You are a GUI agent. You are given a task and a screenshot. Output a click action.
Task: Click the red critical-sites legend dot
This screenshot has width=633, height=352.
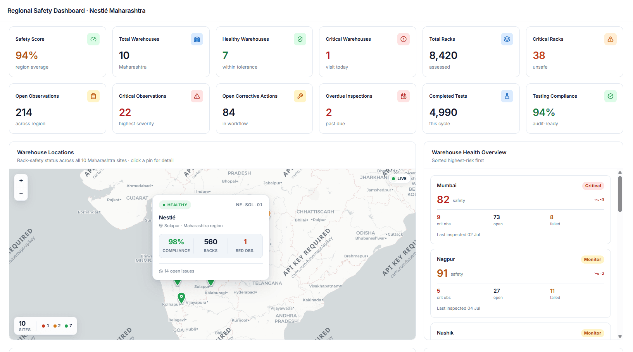[43, 326]
